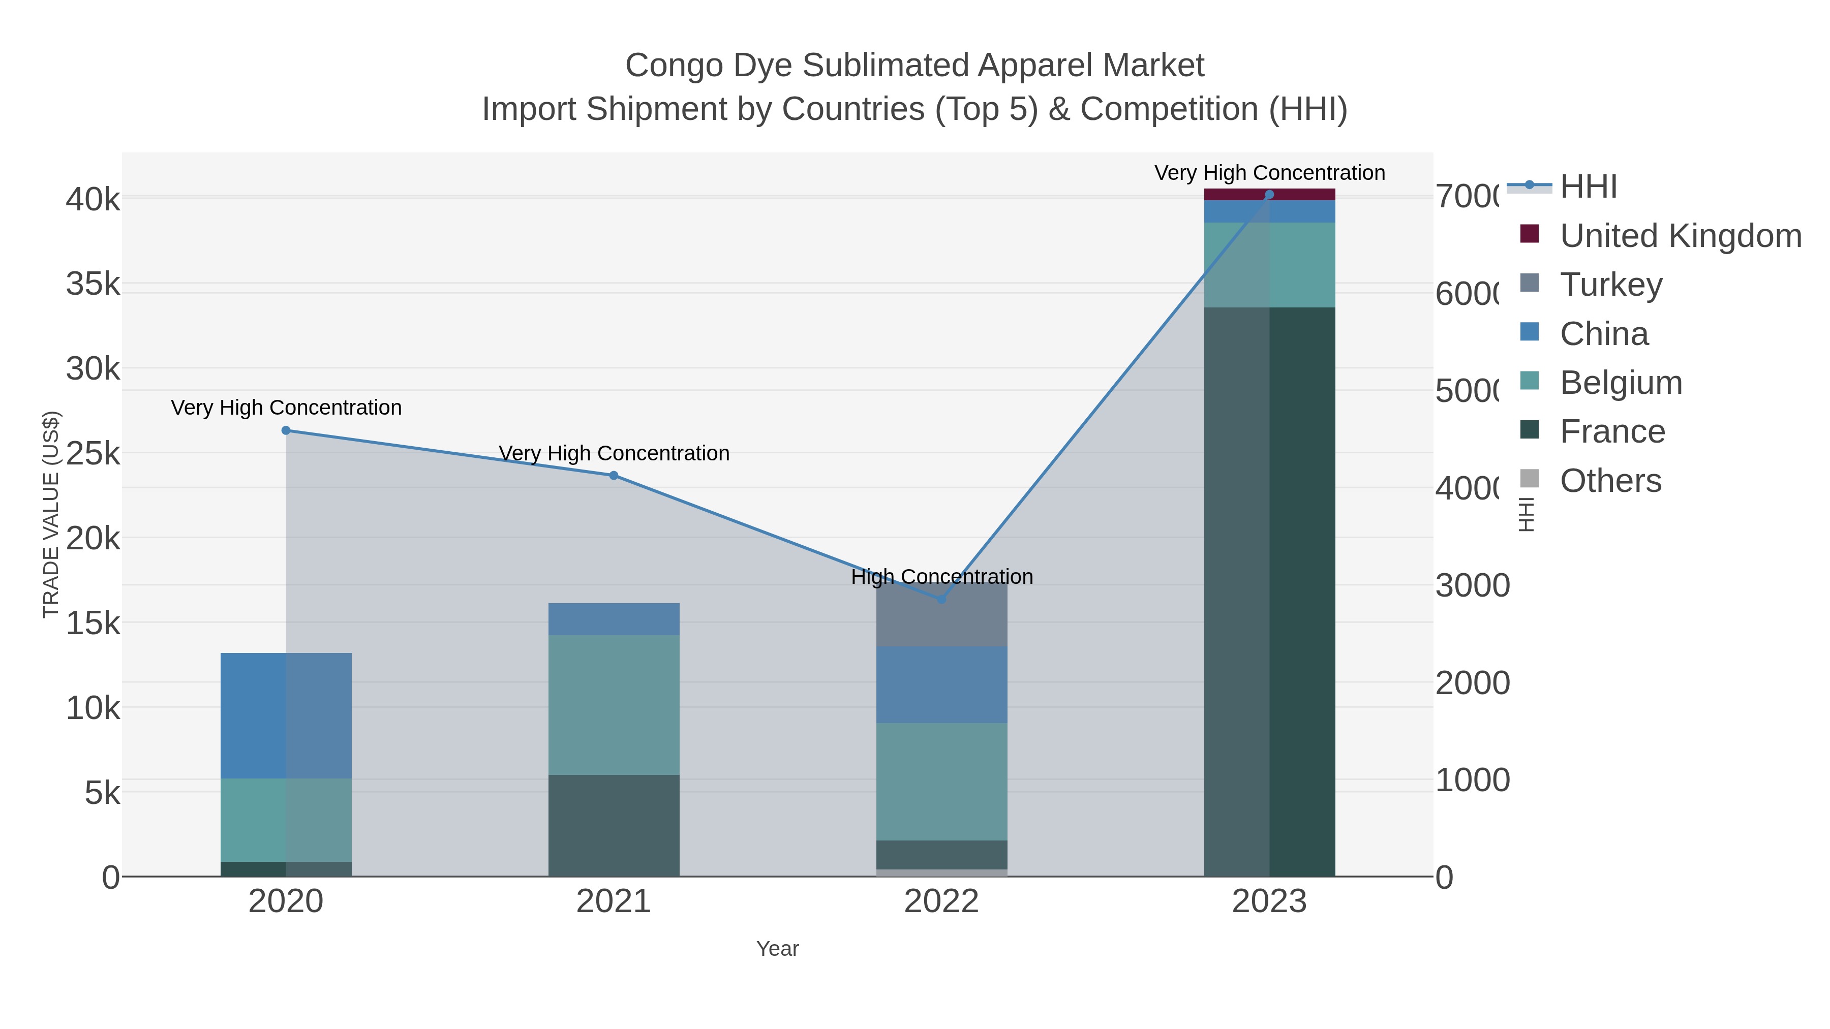
Task: Click the China segment of 2021 bar
Action: (614, 619)
